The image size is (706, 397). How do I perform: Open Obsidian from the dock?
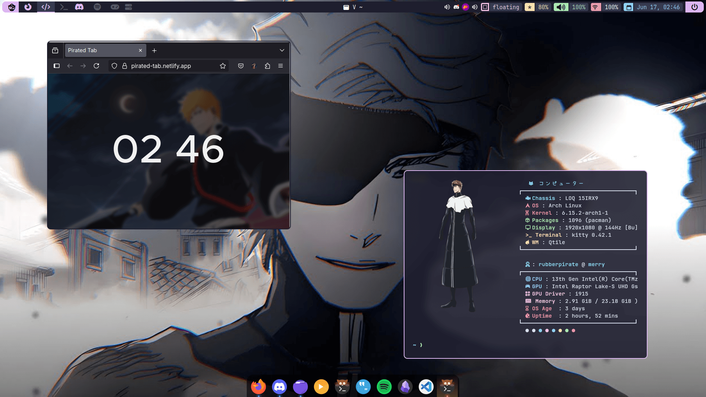click(405, 387)
